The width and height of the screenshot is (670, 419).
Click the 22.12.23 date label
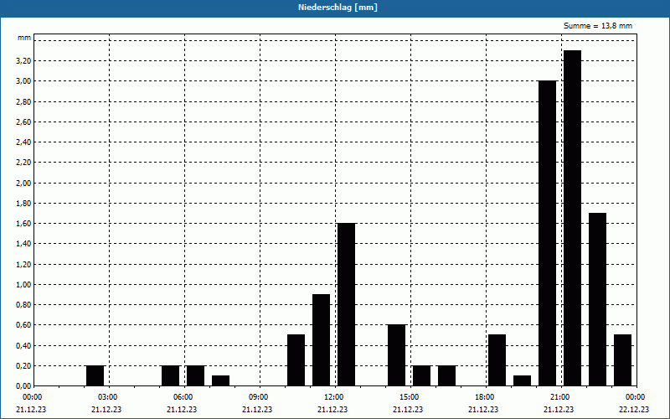[x=634, y=410]
